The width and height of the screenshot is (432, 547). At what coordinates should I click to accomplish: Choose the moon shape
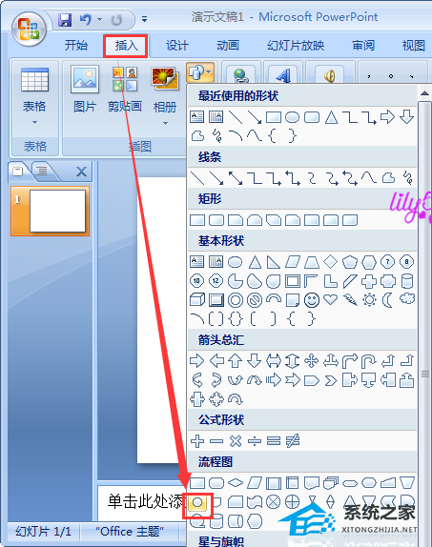click(x=387, y=300)
